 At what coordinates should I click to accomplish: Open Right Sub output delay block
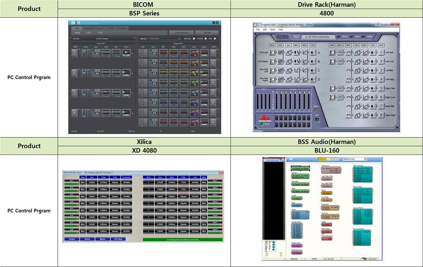(373, 88)
